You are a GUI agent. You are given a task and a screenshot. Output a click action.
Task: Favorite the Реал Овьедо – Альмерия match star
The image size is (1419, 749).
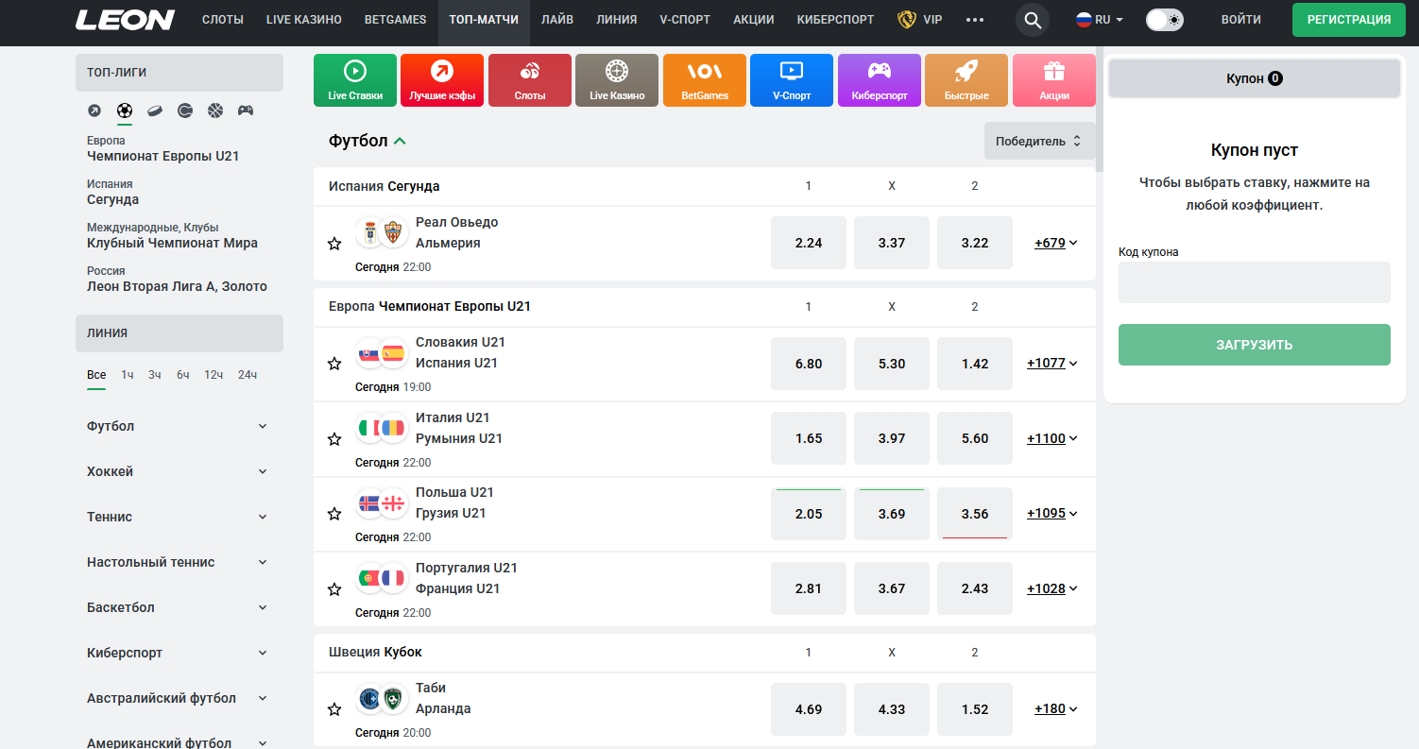coord(334,244)
